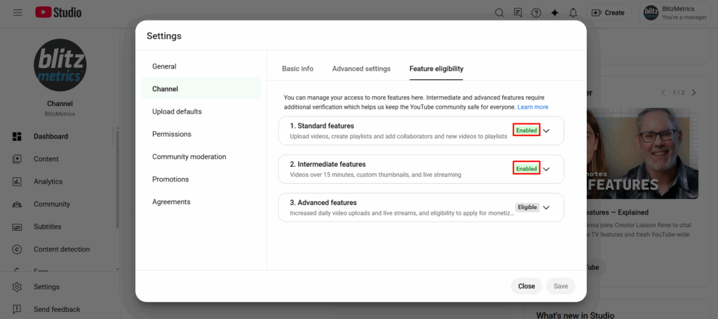Follow the Learn more link
718x319 pixels.
(x=533, y=107)
